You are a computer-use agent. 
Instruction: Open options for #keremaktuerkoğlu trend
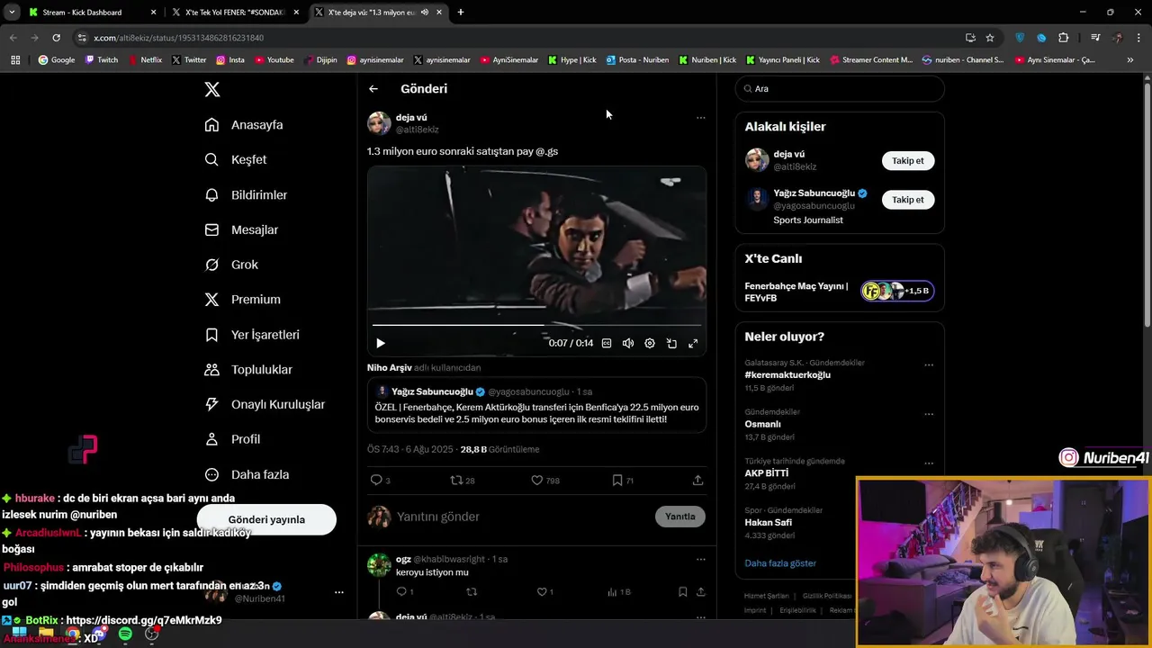click(x=929, y=365)
